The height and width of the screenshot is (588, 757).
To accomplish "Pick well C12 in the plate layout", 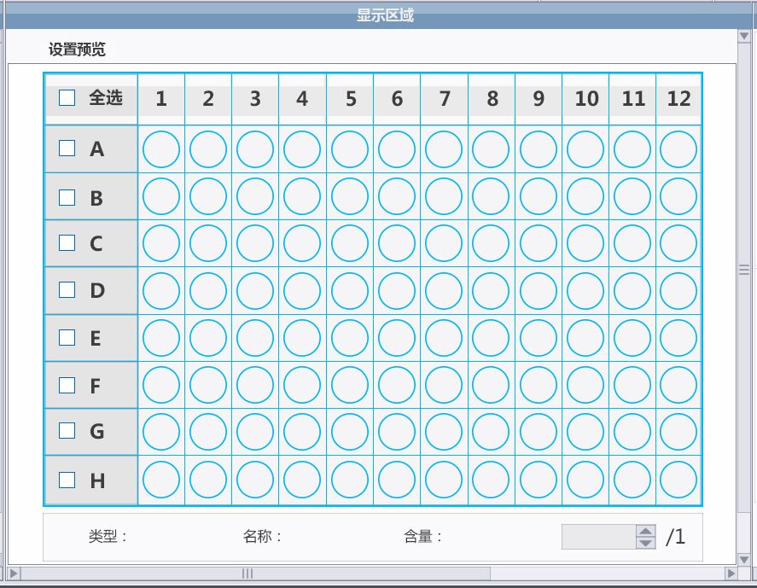I will pyautogui.click(x=678, y=244).
